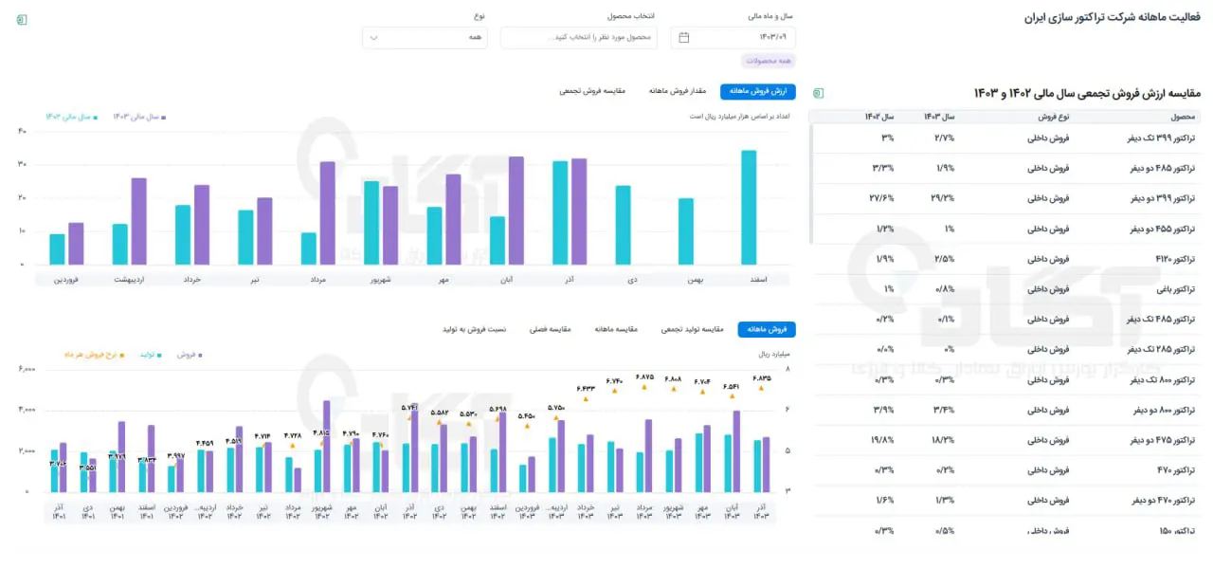Click the سال ۱۴۰۲ column header
The height and width of the screenshot is (569, 1213).
878,117
